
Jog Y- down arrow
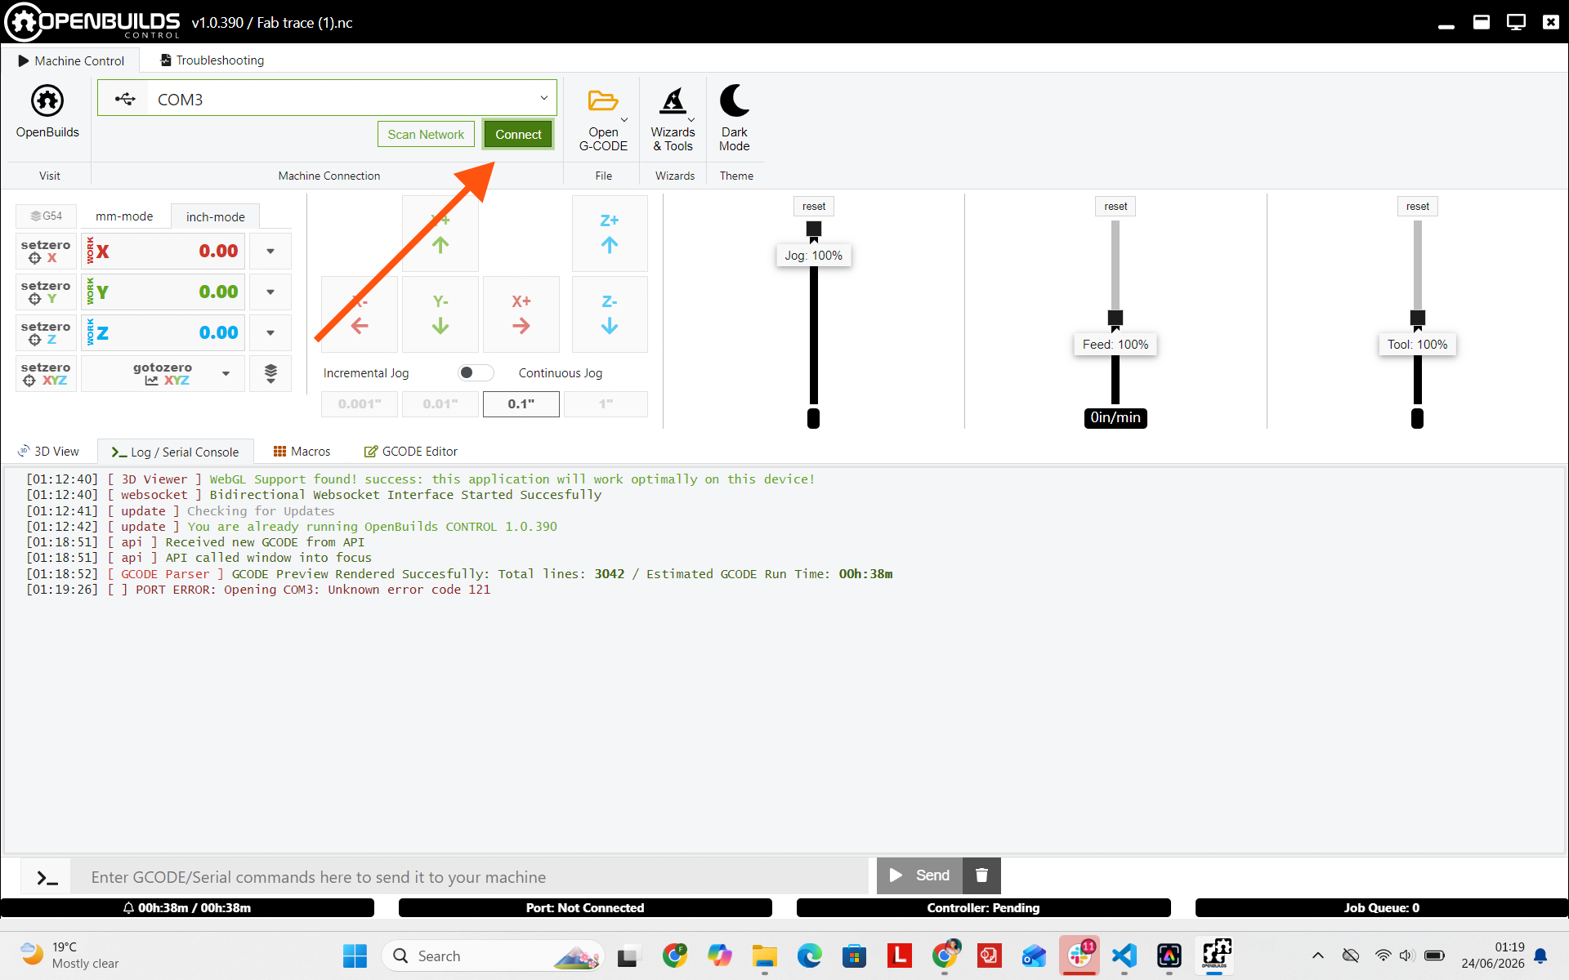(x=440, y=314)
